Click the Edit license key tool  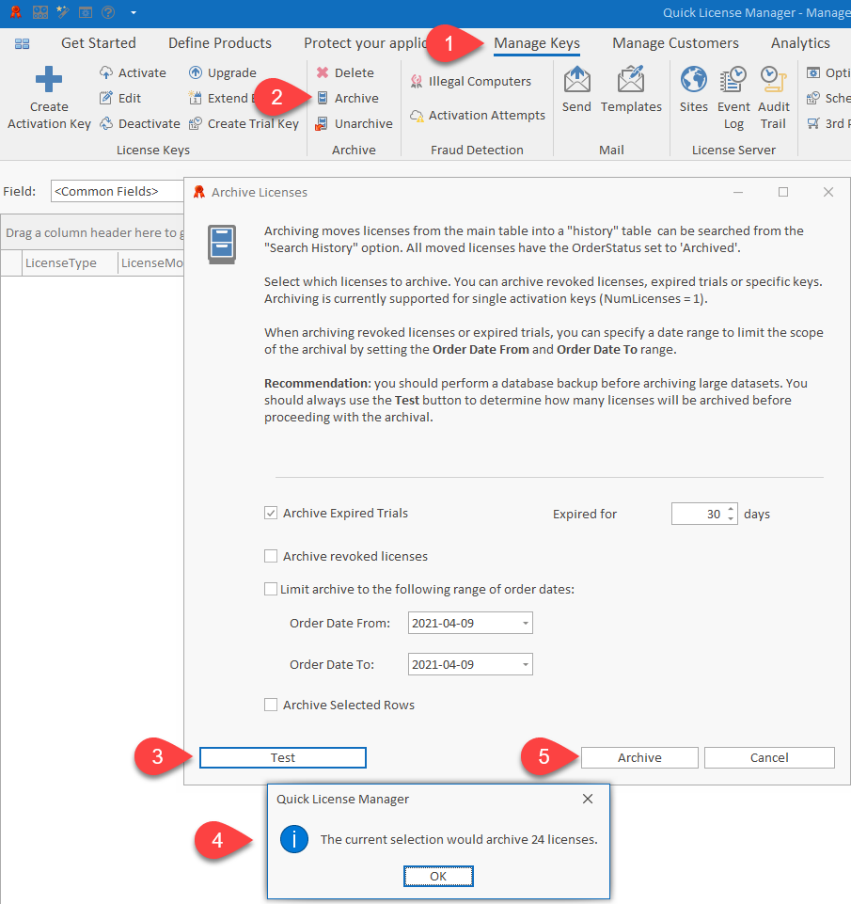[120, 98]
